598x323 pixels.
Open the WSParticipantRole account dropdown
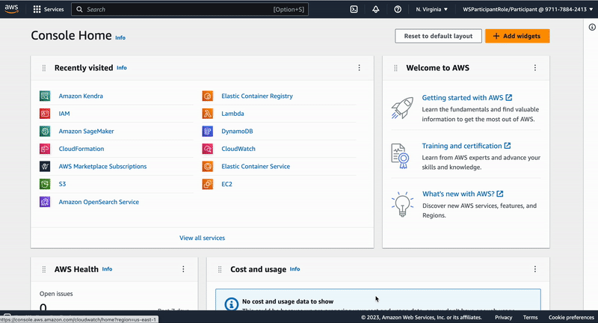click(x=528, y=9)
